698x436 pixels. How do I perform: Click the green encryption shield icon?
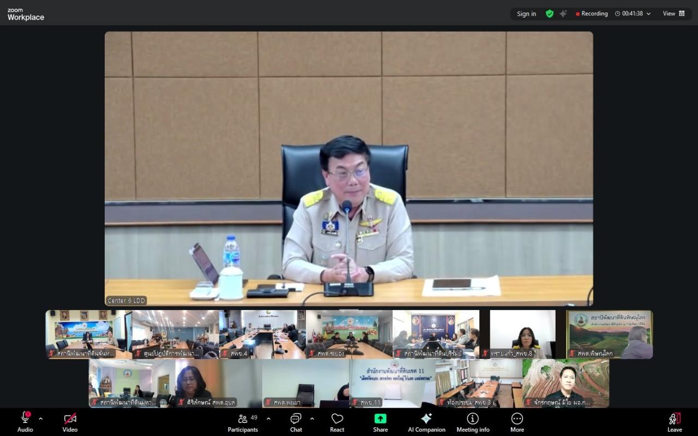550,14
